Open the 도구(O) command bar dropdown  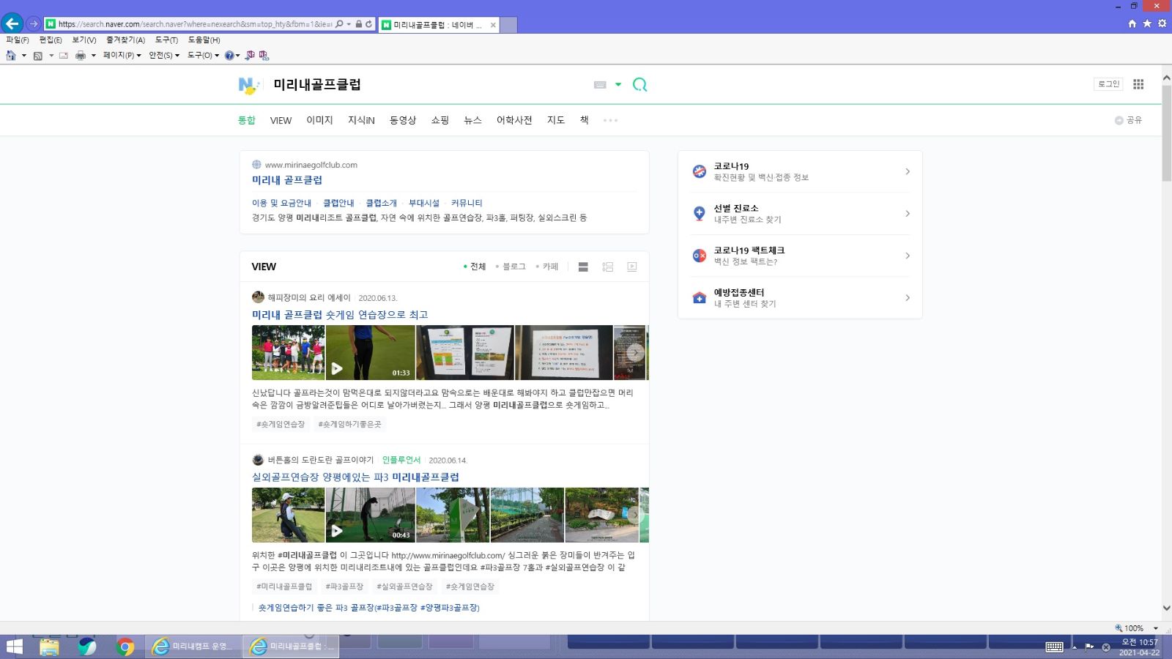click(x=203, y=56)
